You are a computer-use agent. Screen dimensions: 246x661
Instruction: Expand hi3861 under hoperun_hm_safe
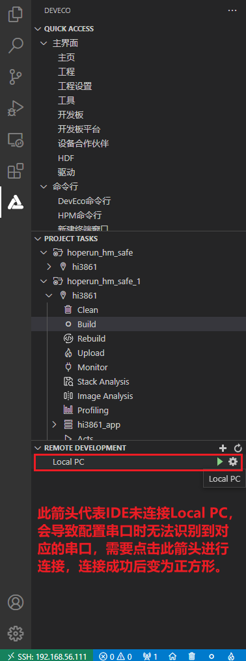[49, 267]
